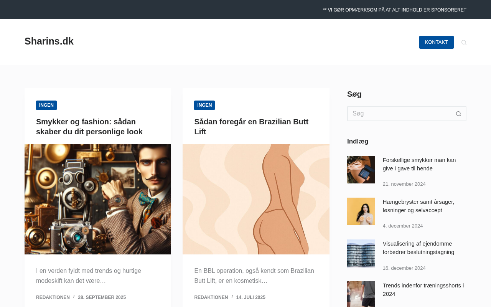Open the Kontakt menu button
The height and width of the screenshot is (307, 491).
436,42
